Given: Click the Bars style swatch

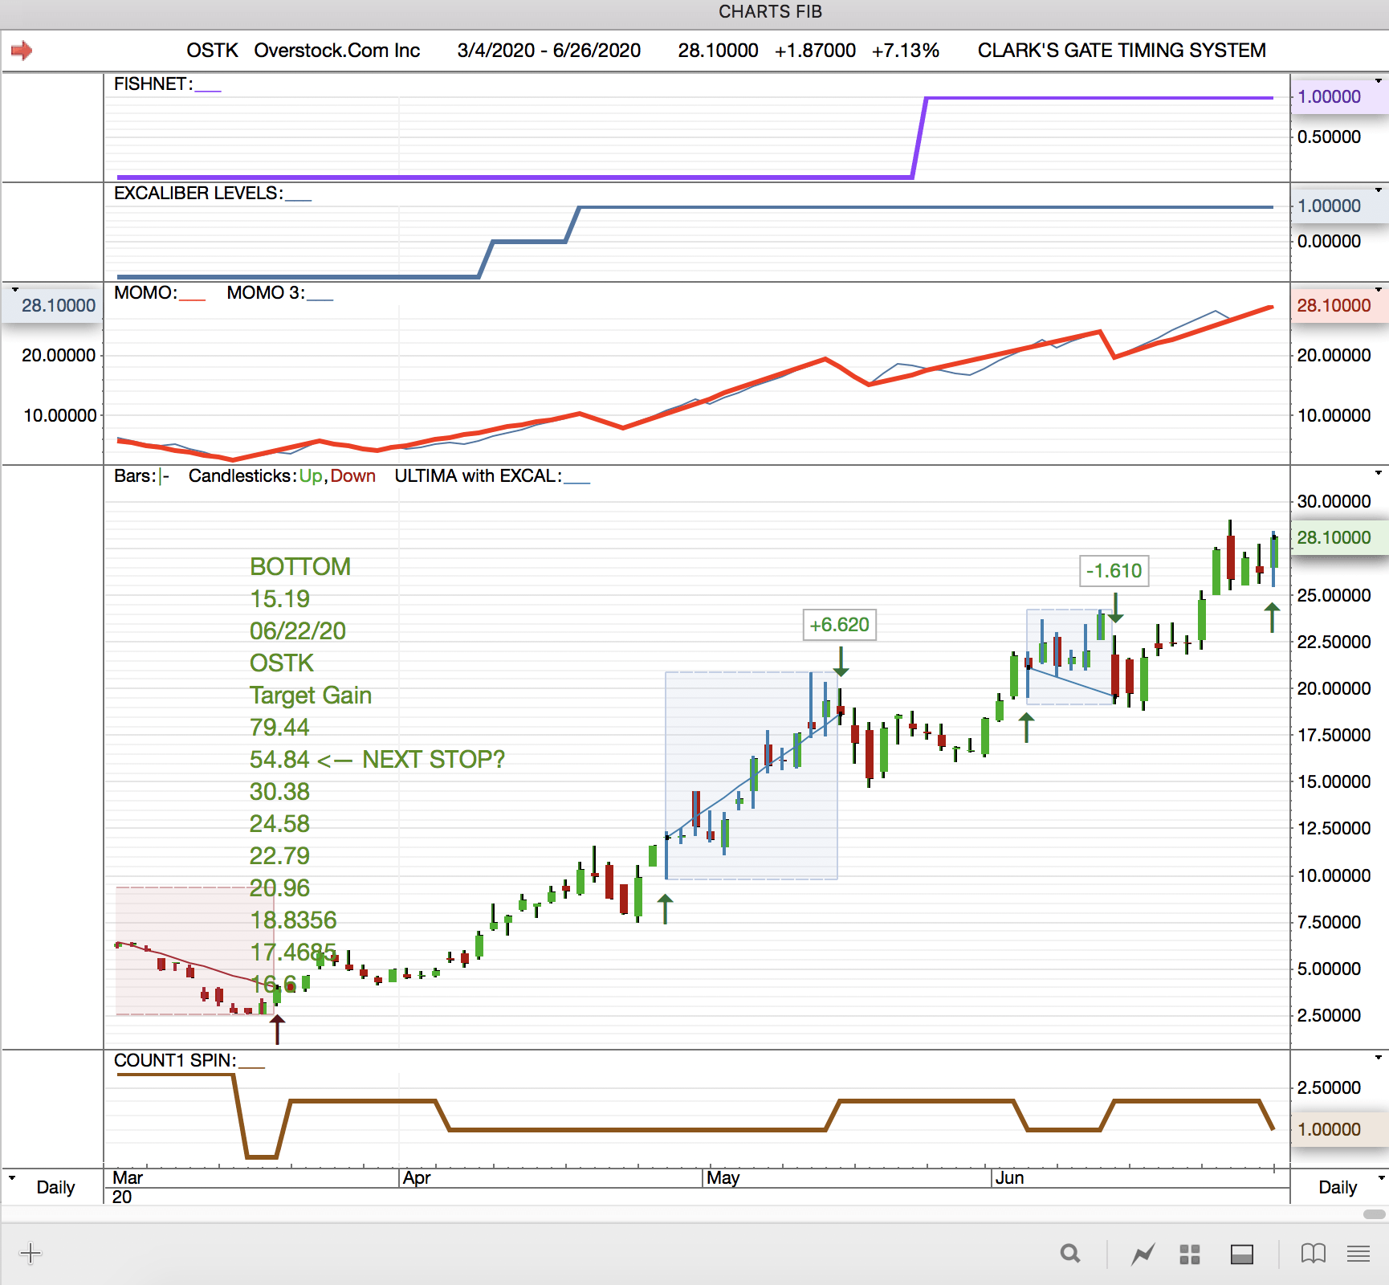Looking at the screenshot, I should (x=165, y=476).
